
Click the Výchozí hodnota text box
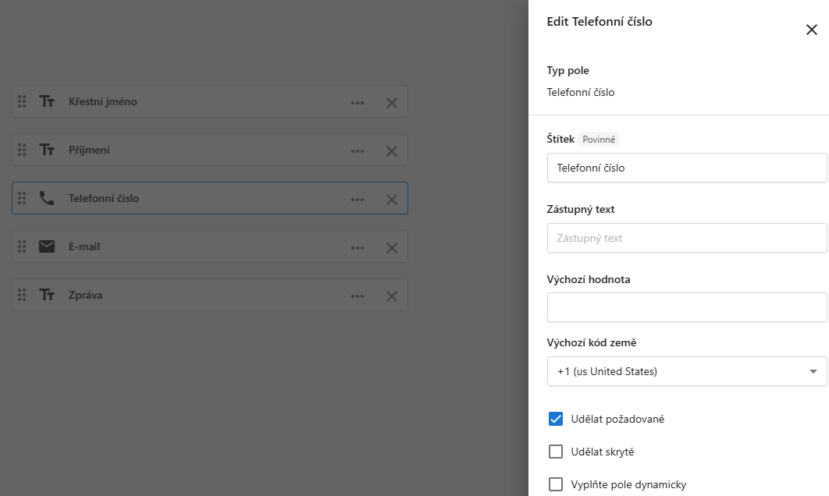coord(687,307)
